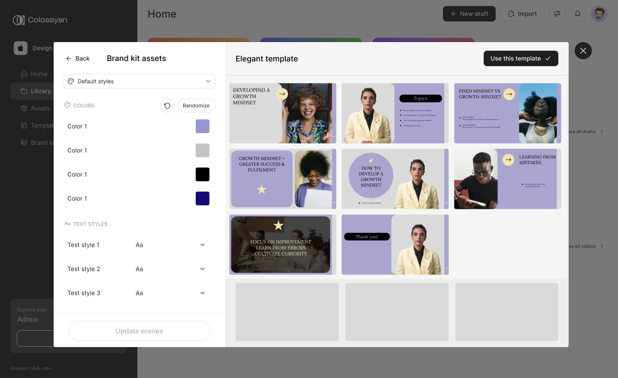This screenshot has height=378, width=618.
Task: Open the user avatar menu
Action: 599,14
